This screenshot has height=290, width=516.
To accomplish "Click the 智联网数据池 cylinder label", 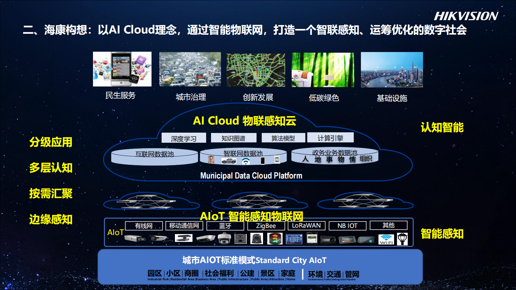I will pyautogui.click(x=243, y=153).
